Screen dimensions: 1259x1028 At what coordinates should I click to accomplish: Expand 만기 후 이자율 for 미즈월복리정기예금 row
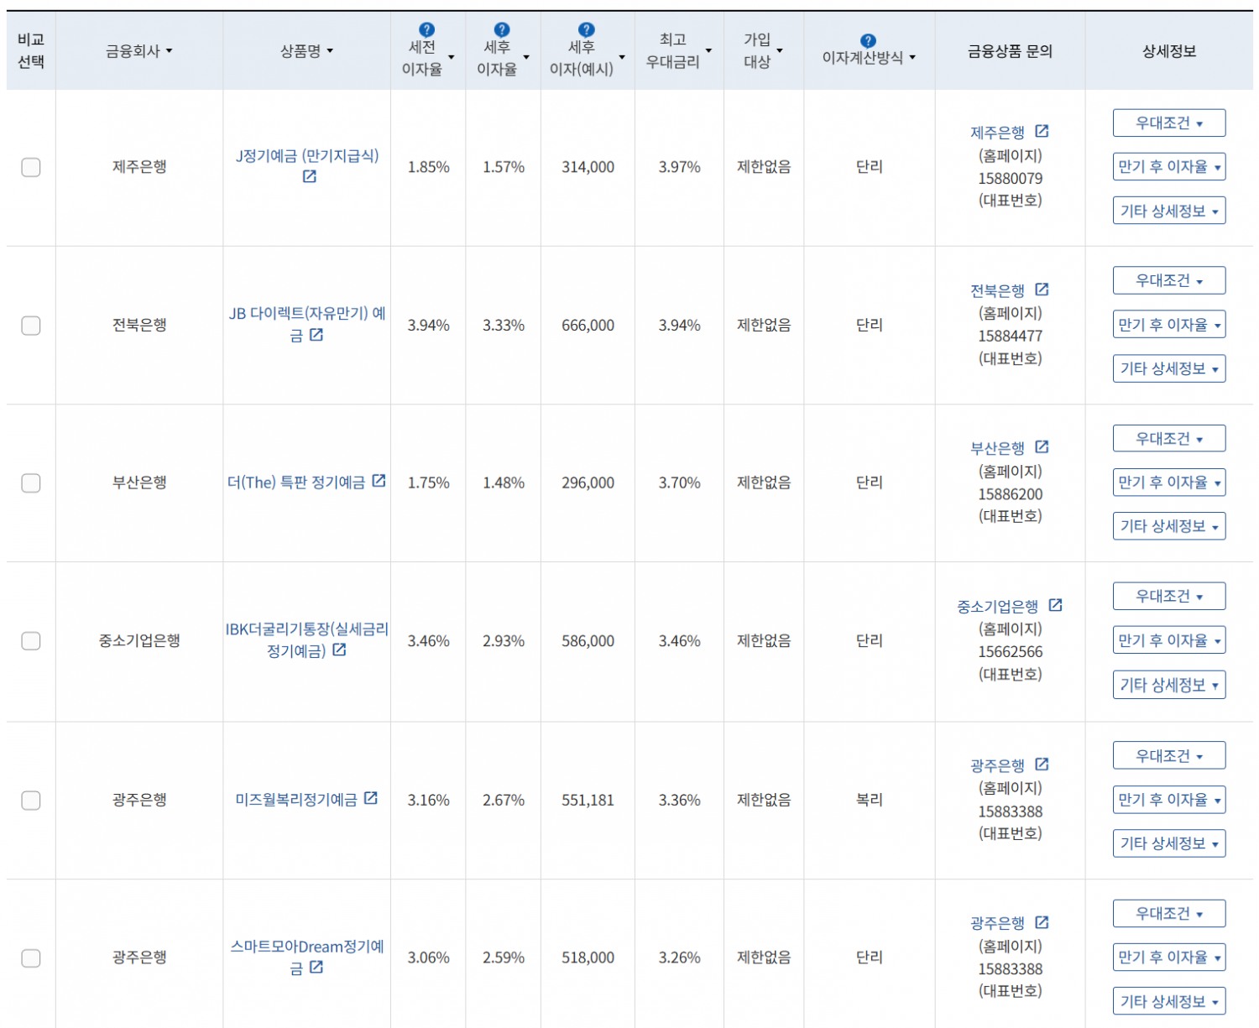click(1168, 800)
